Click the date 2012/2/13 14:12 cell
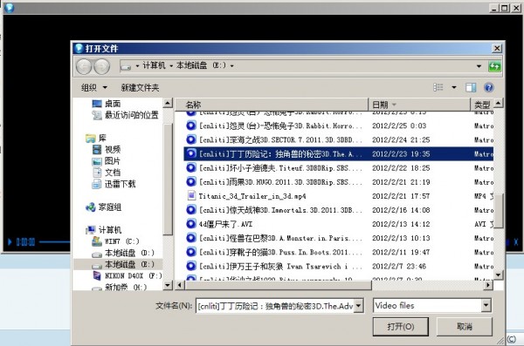The image size is (524, 346). (401, 224)
